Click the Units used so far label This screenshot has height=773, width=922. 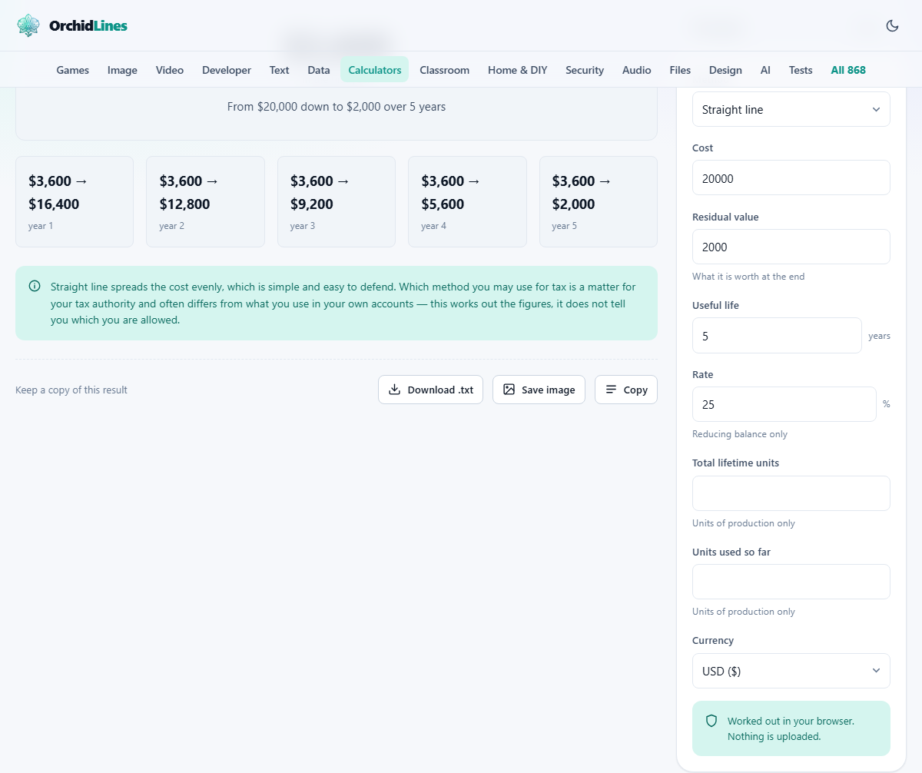point(731,552)
